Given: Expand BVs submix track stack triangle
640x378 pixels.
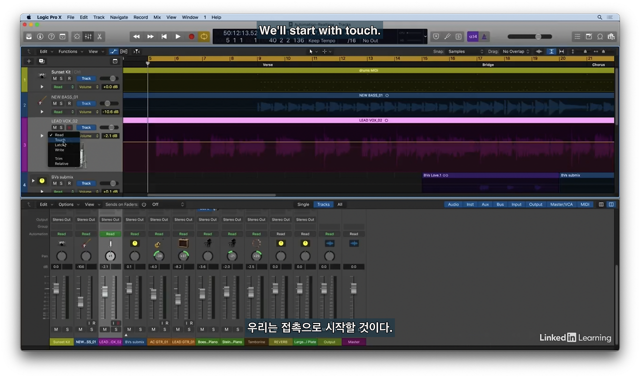Looking at the screenshot, I should (33, 180).
